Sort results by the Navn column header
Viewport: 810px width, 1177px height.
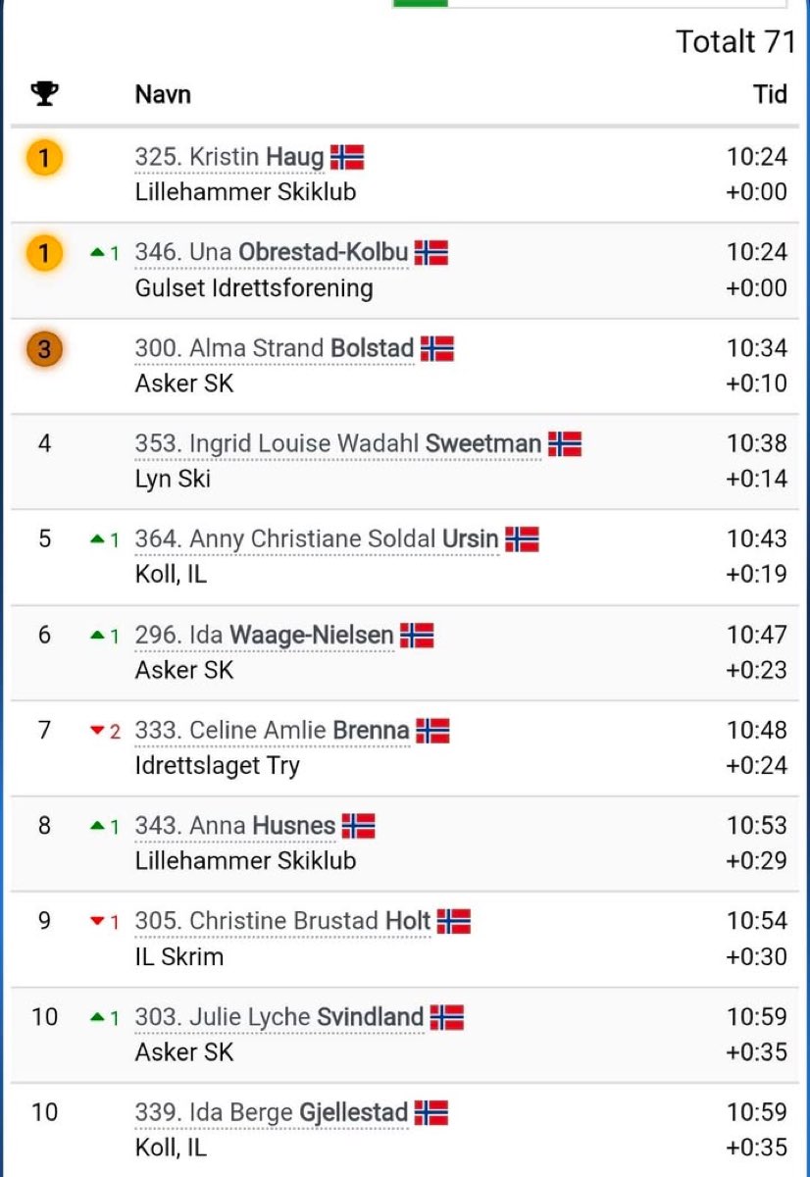click(163, 94)
